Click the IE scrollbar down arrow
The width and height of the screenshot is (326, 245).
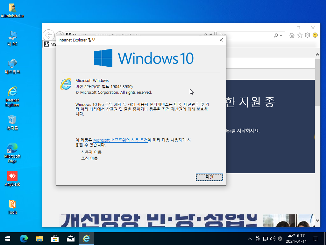(x=317, y=220)
